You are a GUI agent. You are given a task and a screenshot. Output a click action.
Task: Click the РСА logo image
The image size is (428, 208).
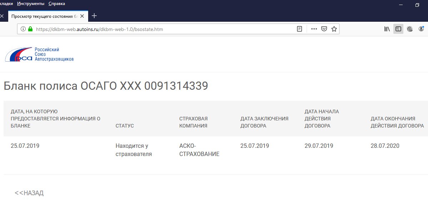coord(39,54)
